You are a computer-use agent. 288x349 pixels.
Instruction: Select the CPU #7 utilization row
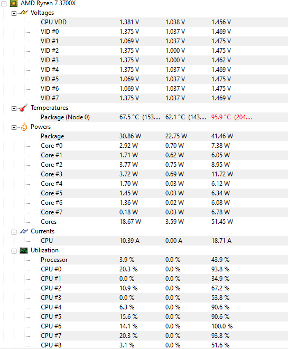pos(163,336)
